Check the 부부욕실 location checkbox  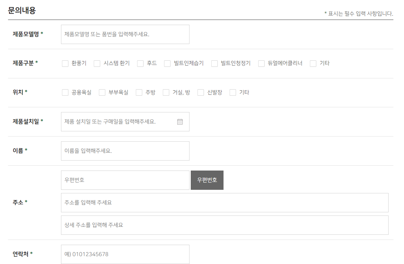click(102, 92)
